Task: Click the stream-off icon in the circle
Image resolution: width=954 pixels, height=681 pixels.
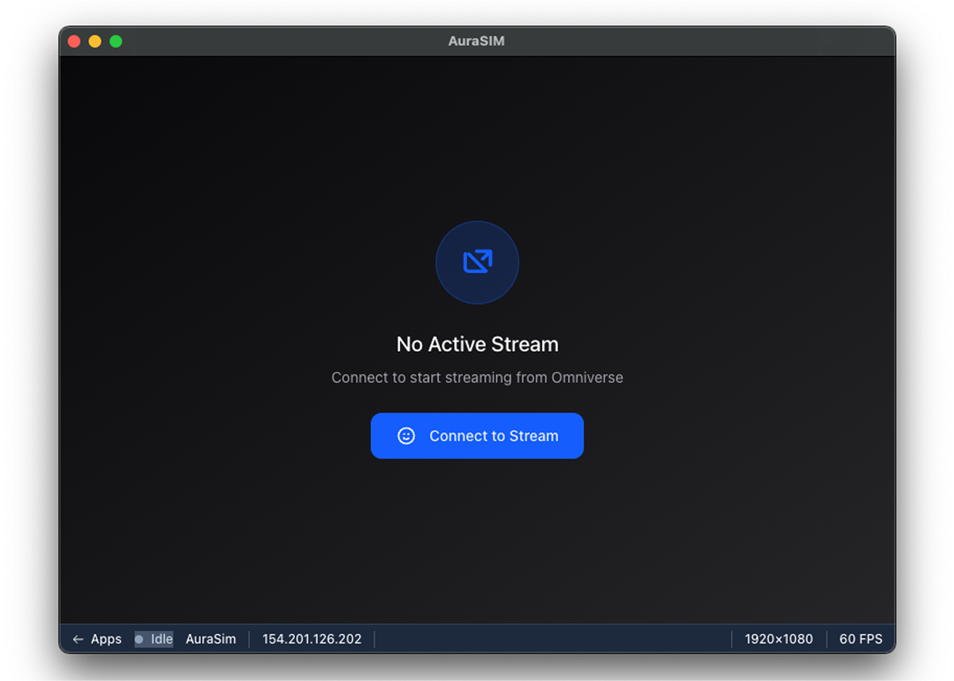Action: (x=477, y=262)
